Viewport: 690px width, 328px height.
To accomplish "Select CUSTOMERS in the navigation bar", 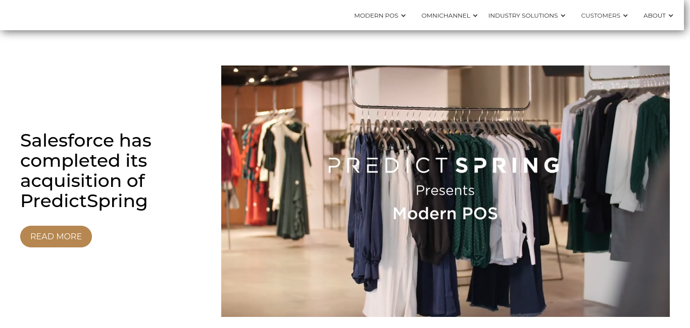I will click(x=601, y=16).
